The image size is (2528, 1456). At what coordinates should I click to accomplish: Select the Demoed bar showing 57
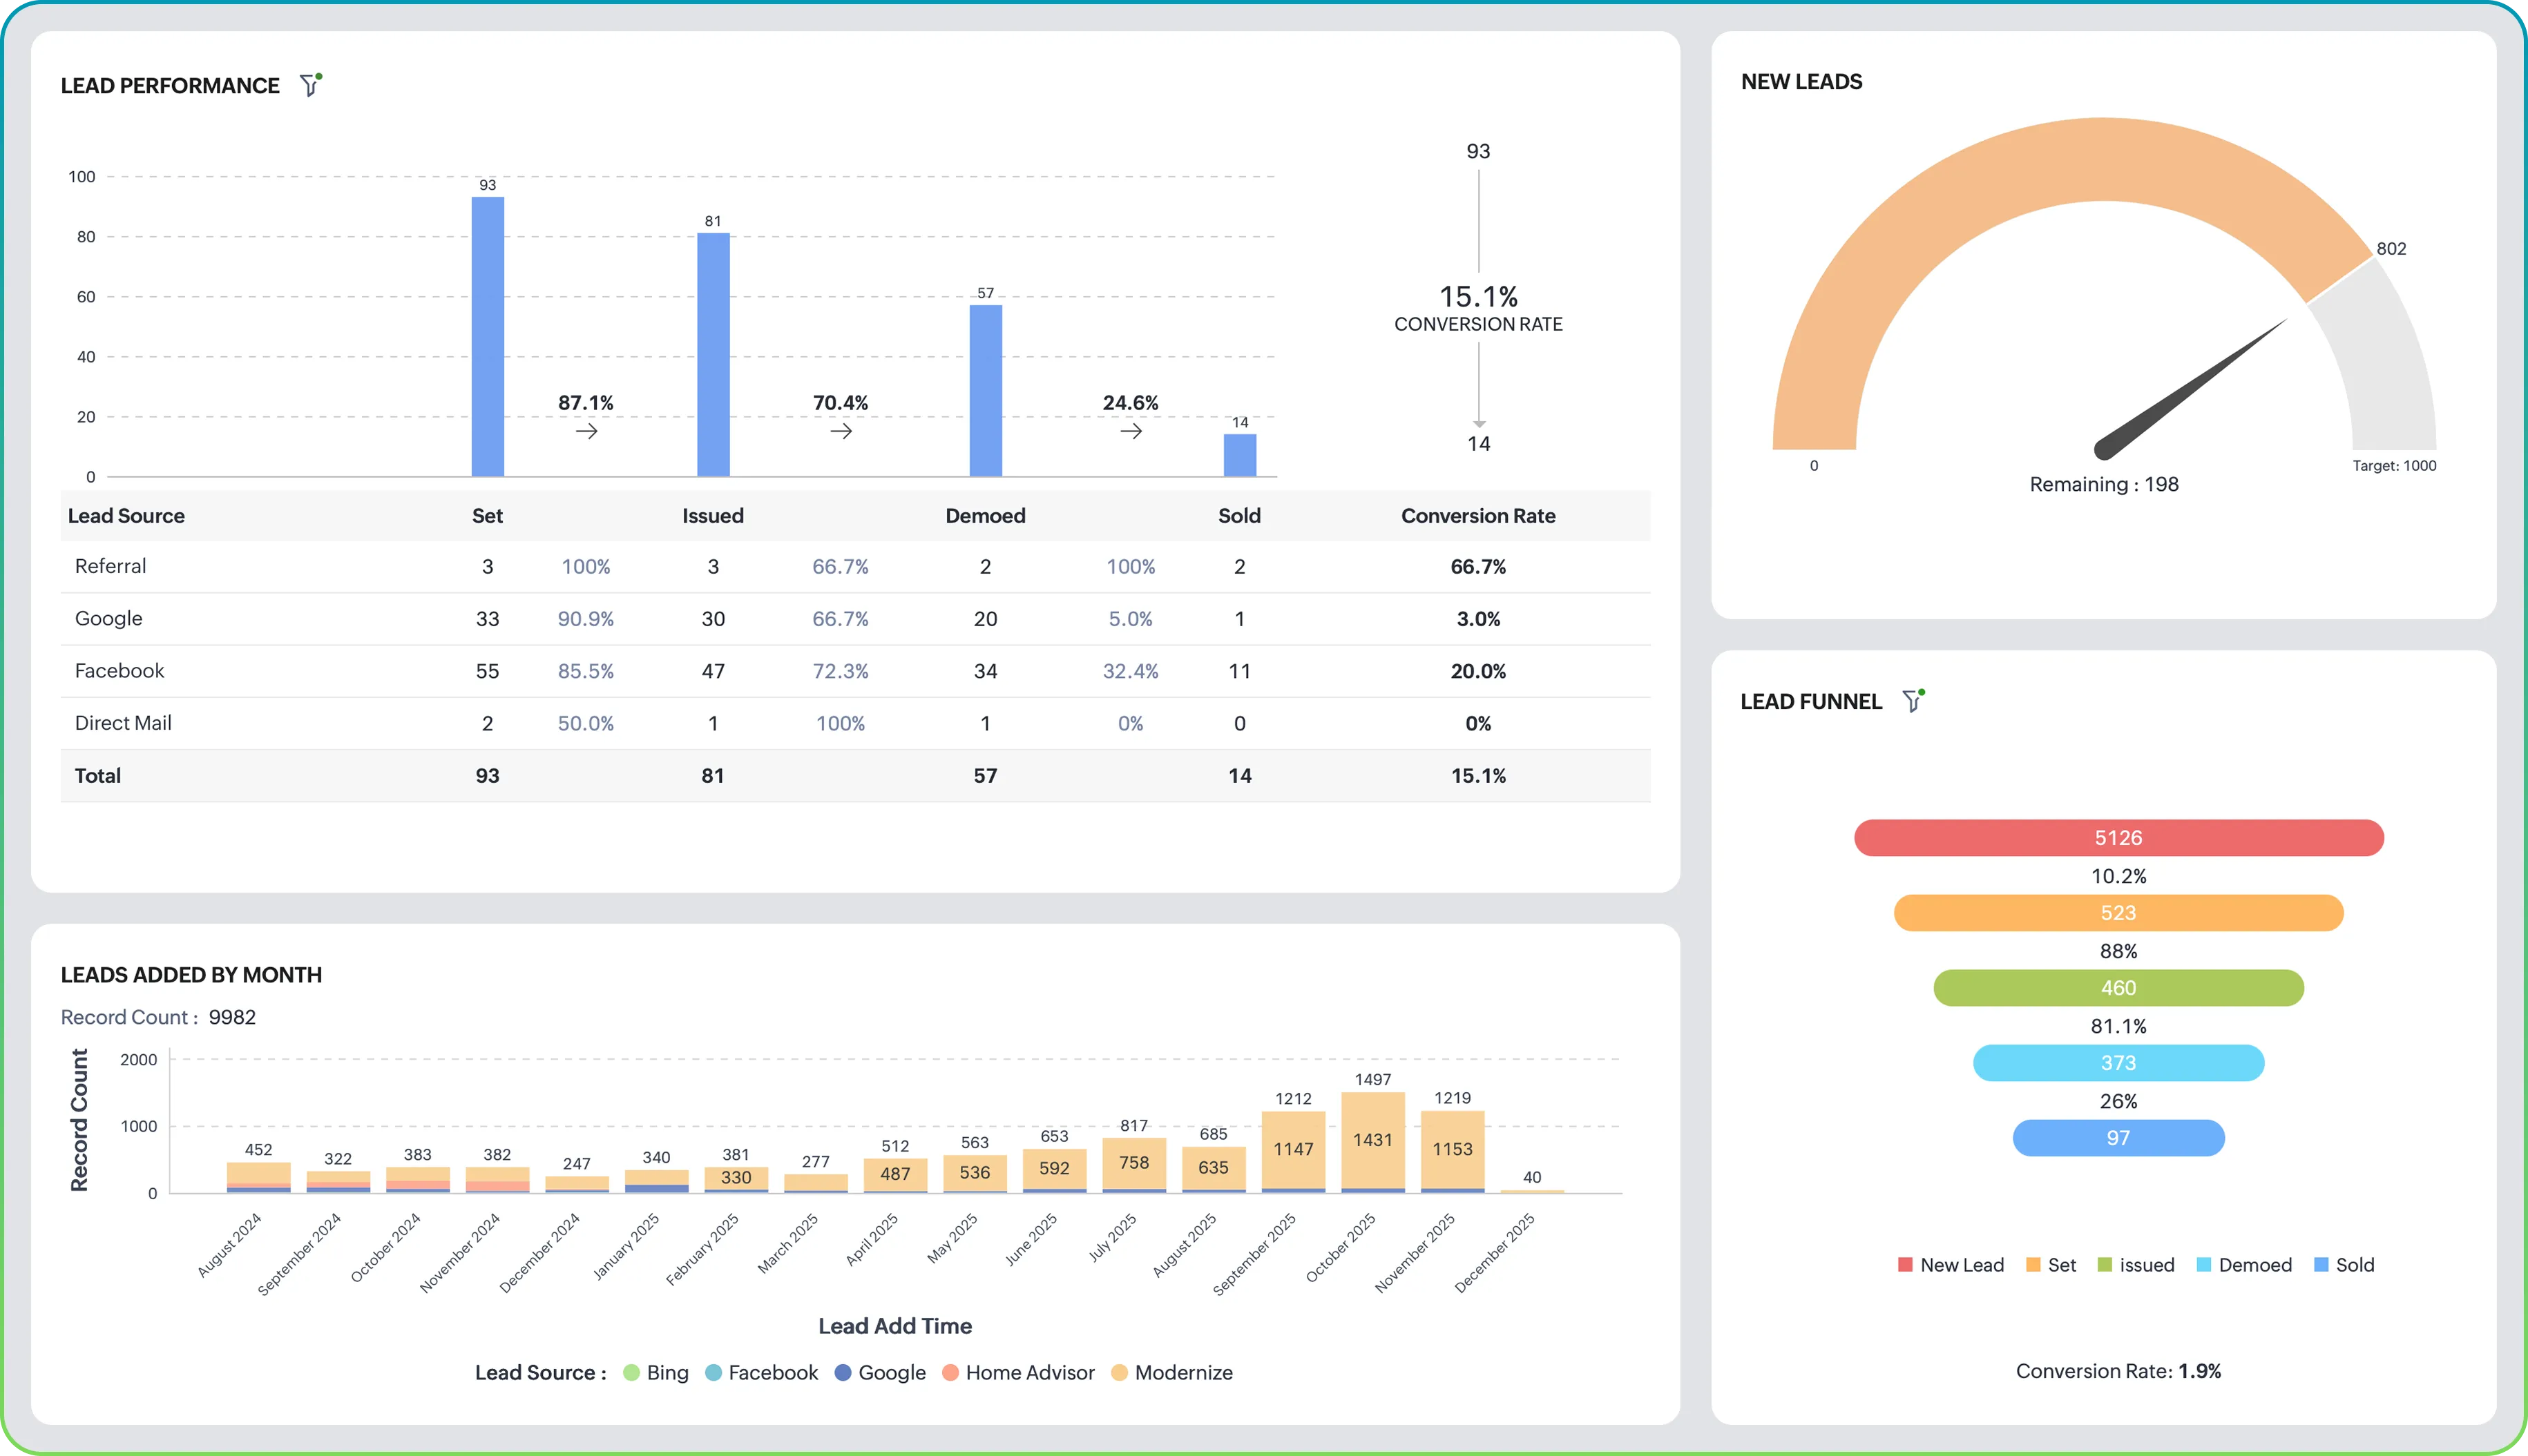pos(986,390)
